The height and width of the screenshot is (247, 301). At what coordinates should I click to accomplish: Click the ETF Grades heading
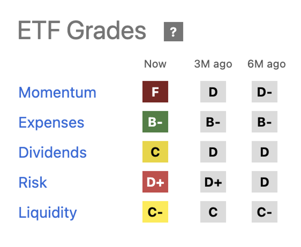point(82,31)
